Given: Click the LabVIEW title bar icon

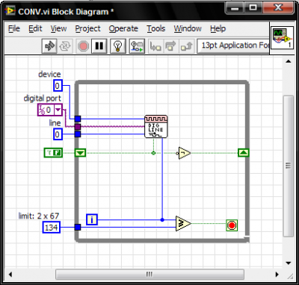Looking at the screenshot, I should point(10,11).
